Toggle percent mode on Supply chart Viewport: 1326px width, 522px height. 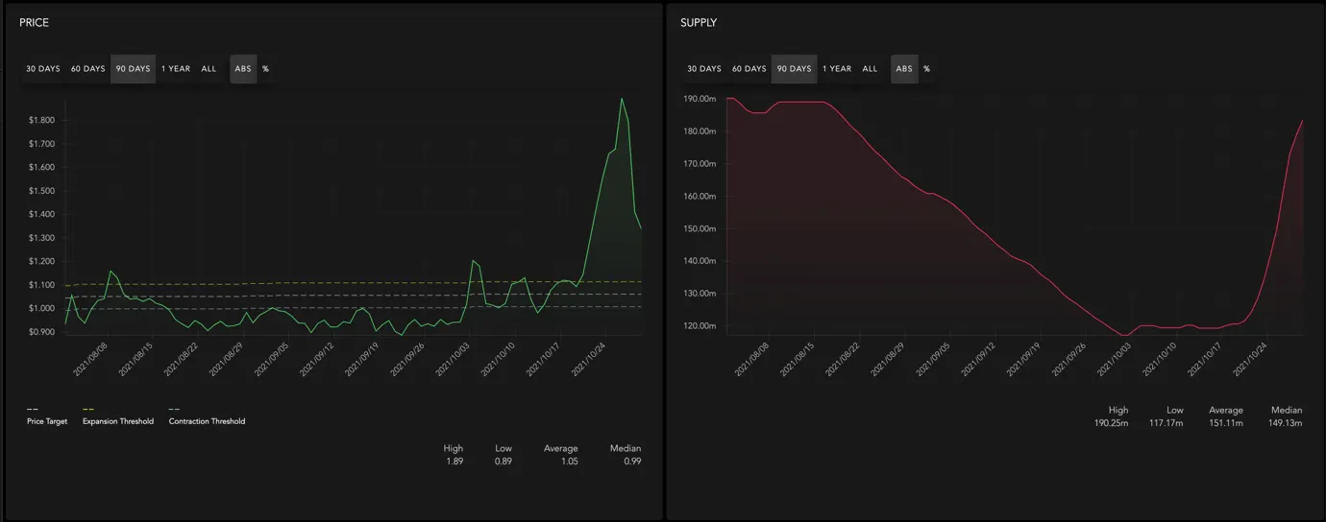[x=927, y=69]
